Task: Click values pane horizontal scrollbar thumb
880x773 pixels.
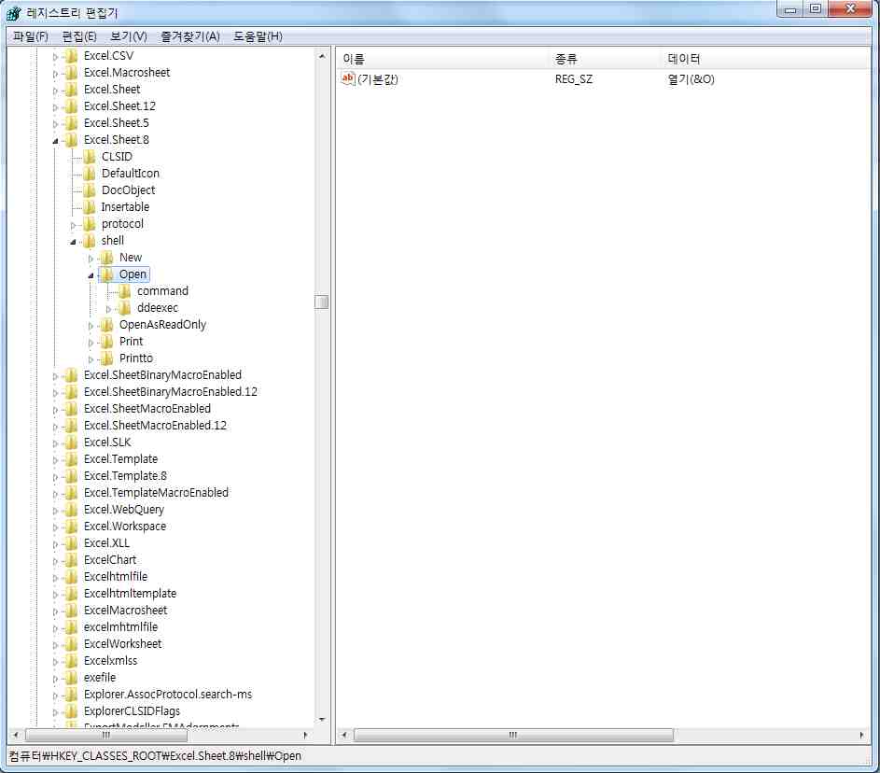Action: [x=513, y=735]
